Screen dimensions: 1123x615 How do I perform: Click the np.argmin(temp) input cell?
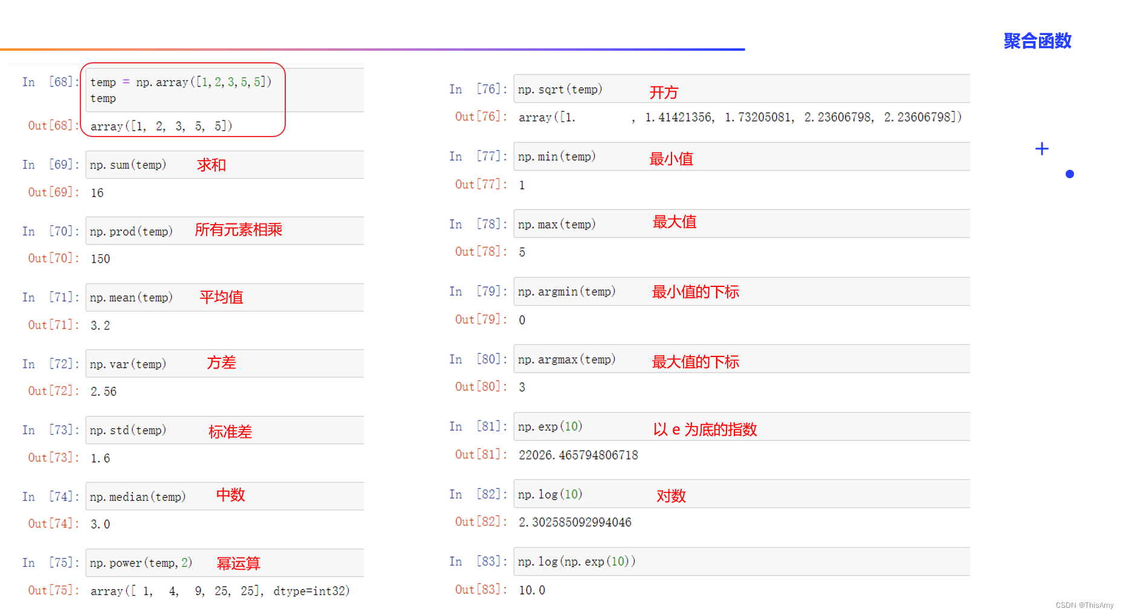click(x=742, y=291)
